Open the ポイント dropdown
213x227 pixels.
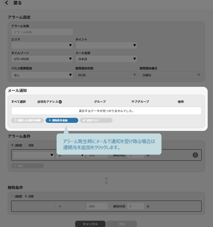click(x=106, y=45)
